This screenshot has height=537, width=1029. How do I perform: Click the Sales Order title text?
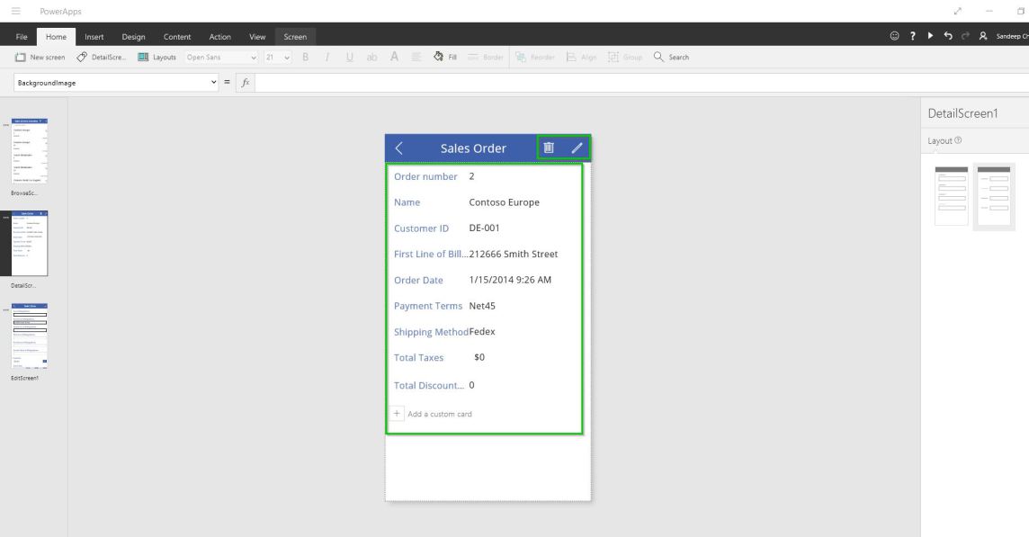tap(473, 148)
